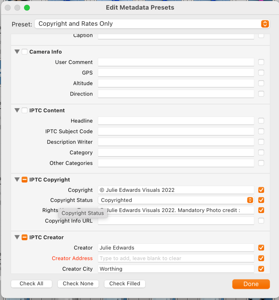Click into the Headline text field
This screenshot has width=279, height=300.
176,121
